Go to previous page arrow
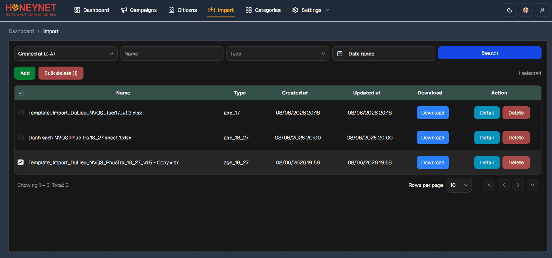Image resolution: width=552 pixels, height=258 pixels. [x=503, y=185]
